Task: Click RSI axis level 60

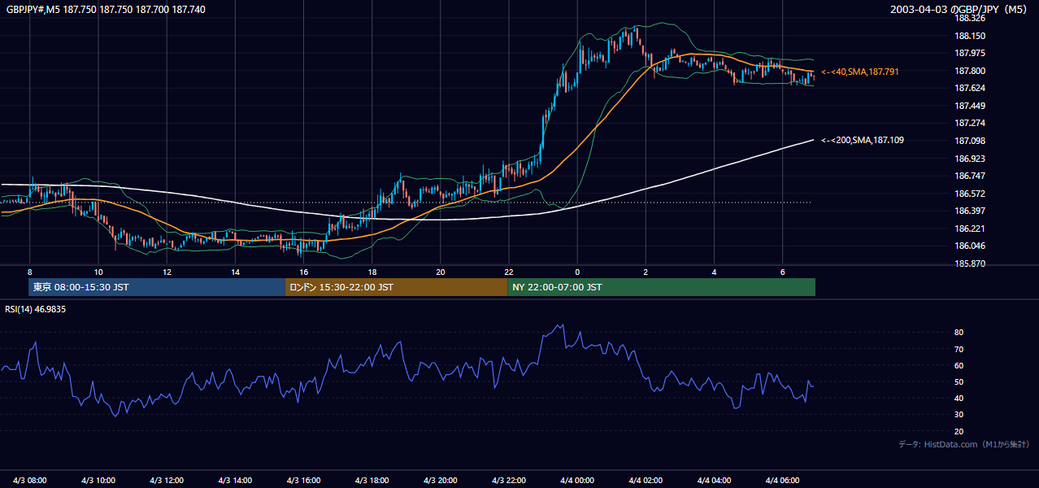Action: click(959, 365)
